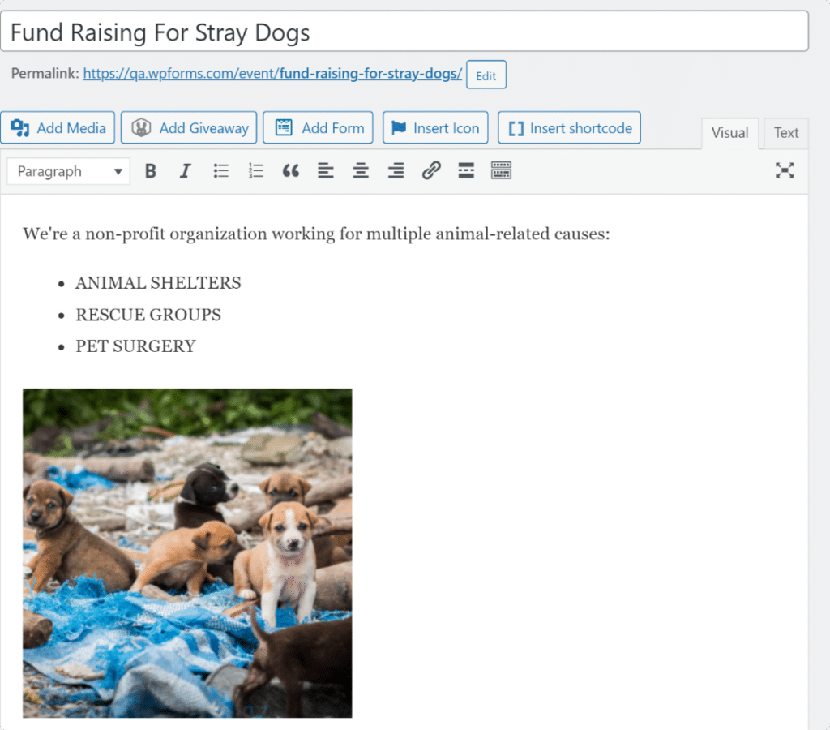The image size is (830, 730).
Task: Select the Visual editor tab
Action: pyautogui.click(x=729, y=132)
